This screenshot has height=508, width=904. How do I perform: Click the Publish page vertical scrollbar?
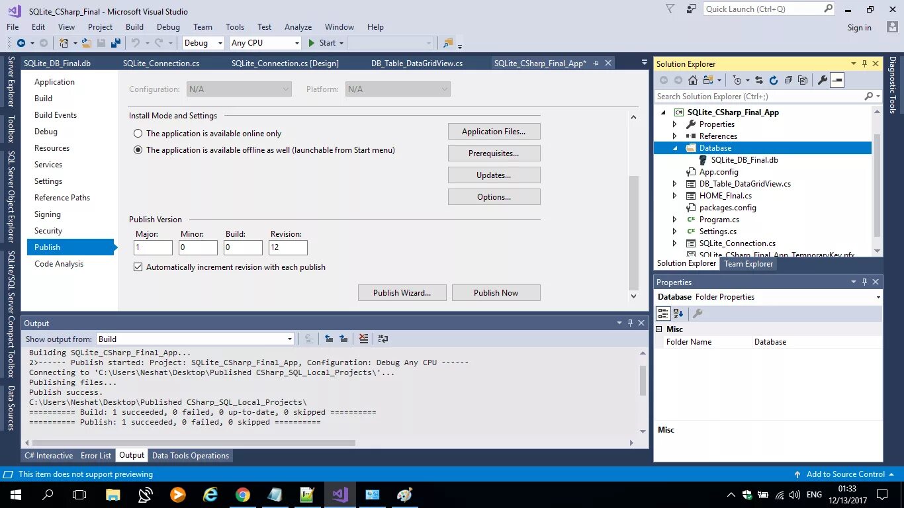click(x=633, y=232)
